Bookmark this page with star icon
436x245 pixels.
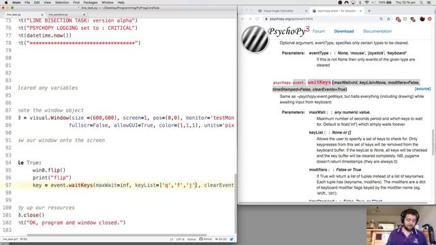(x=388, y=19)
